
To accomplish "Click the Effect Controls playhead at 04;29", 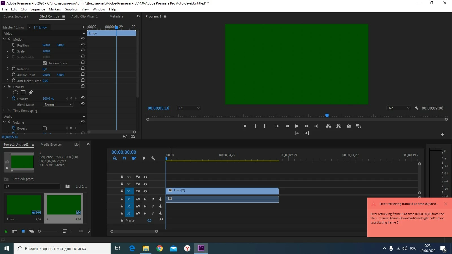I will click(116, 27).
